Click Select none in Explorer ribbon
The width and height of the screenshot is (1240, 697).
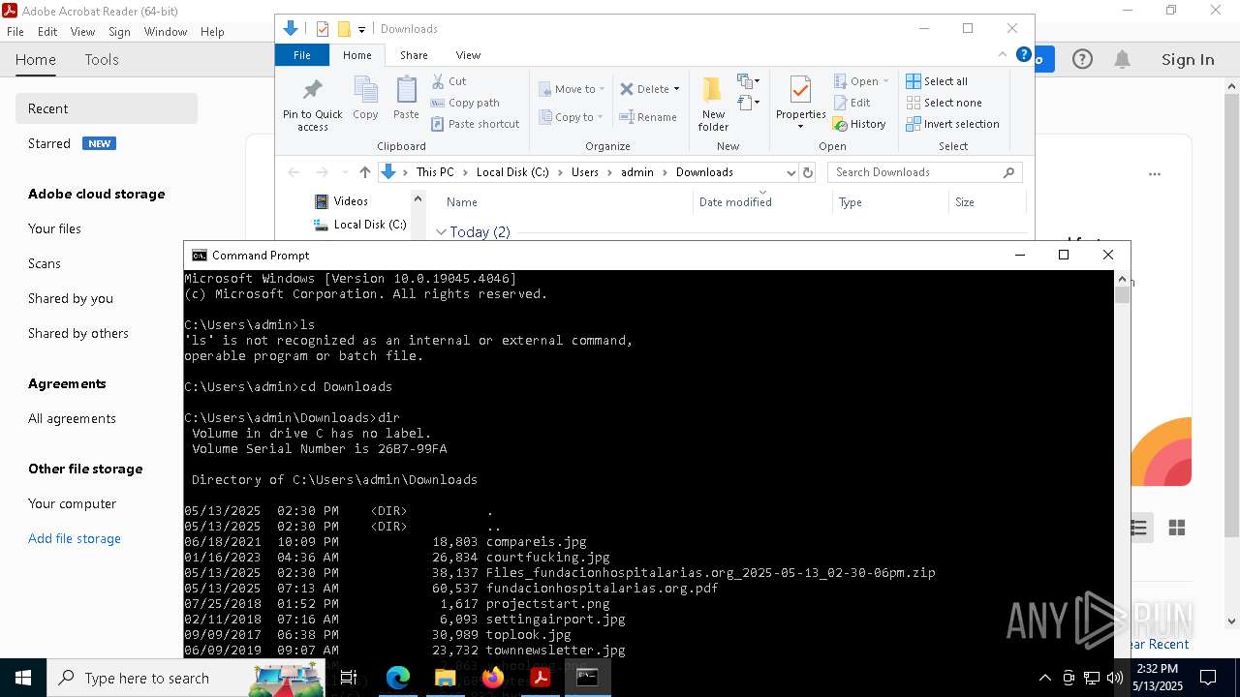pyautogui.click(x=945, y=103)
